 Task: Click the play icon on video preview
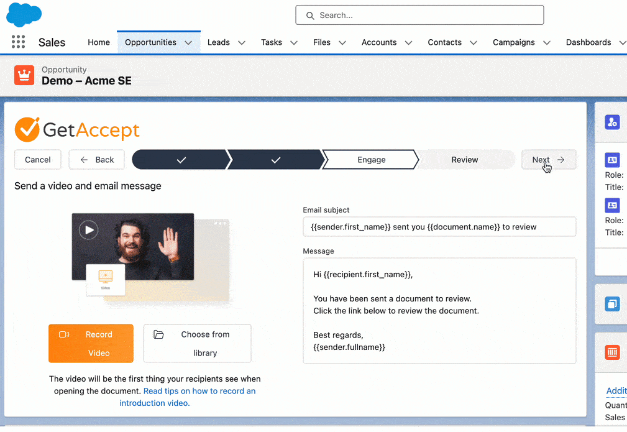(88, 230)
